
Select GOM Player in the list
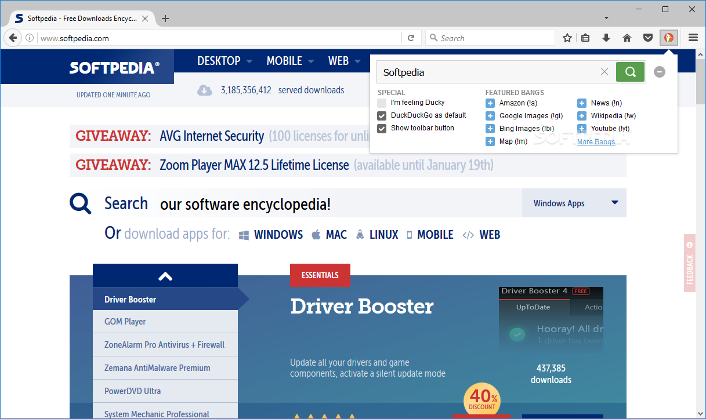coord(165,322)
